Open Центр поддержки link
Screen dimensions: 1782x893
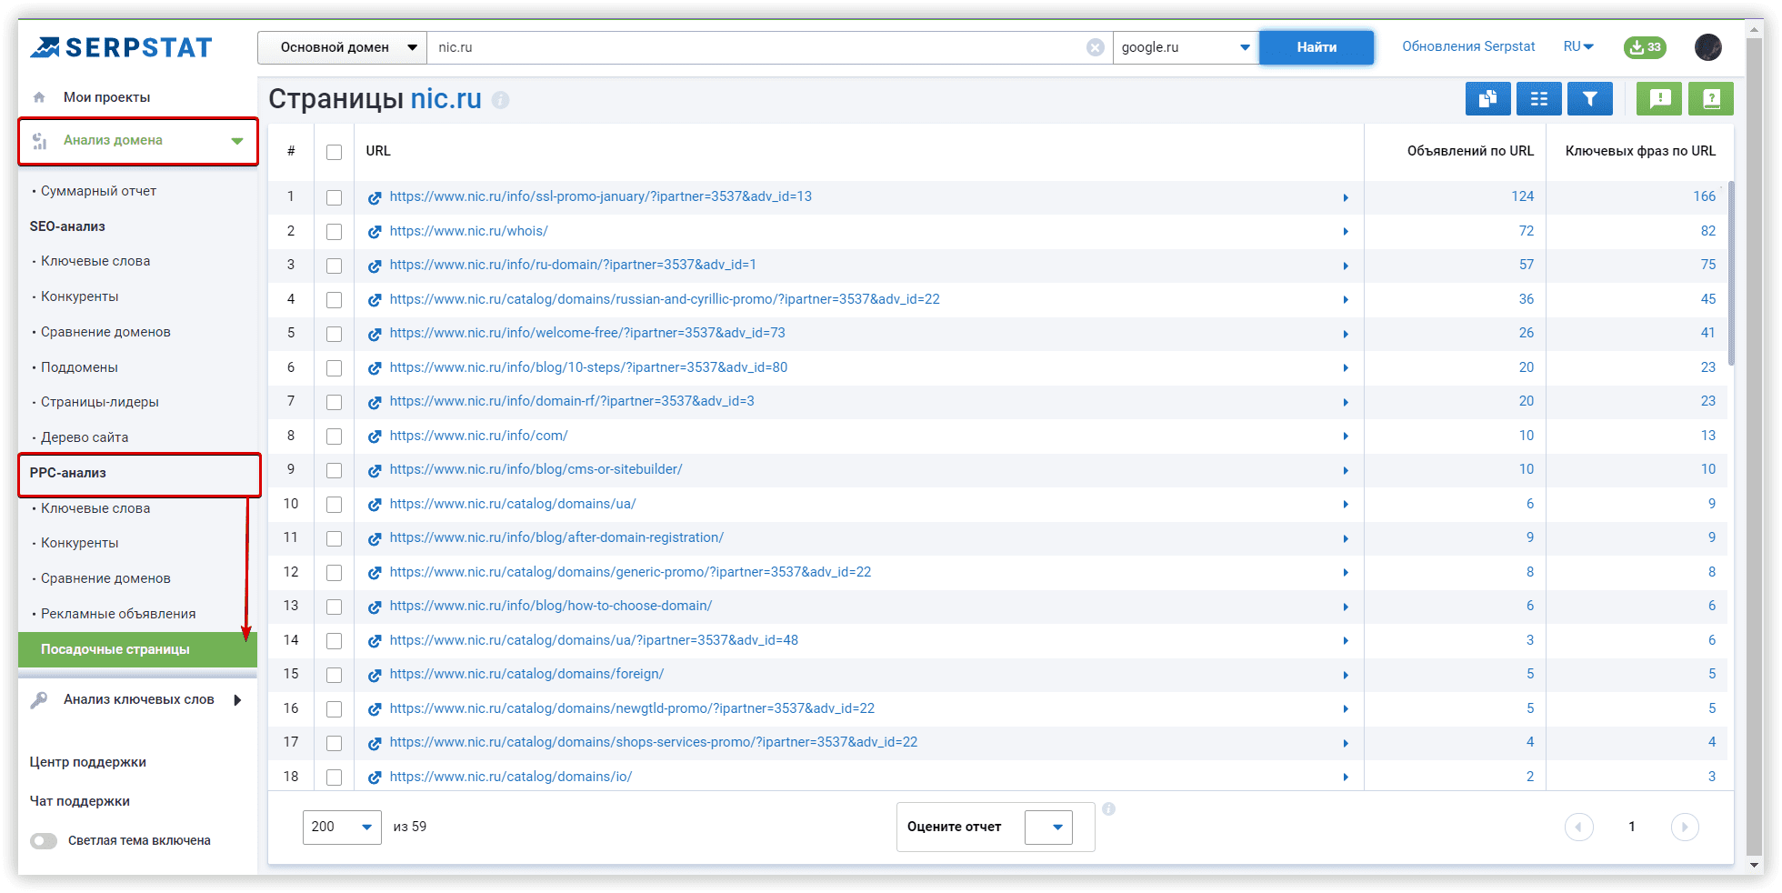87,762
